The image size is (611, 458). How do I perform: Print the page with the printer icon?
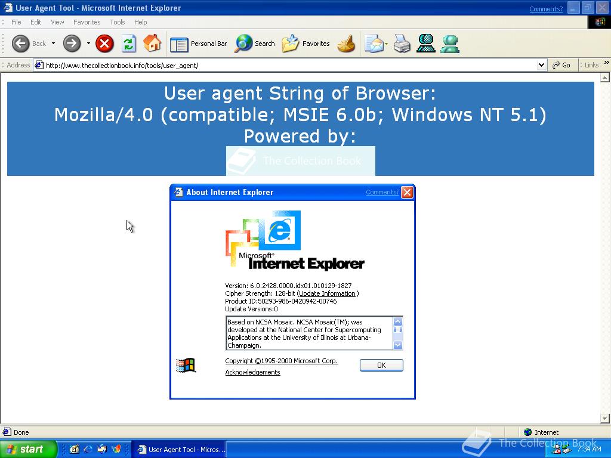coord(402,44)
